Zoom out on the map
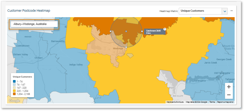244x111 pixels. pyautogui.click(x=229, y=95)
